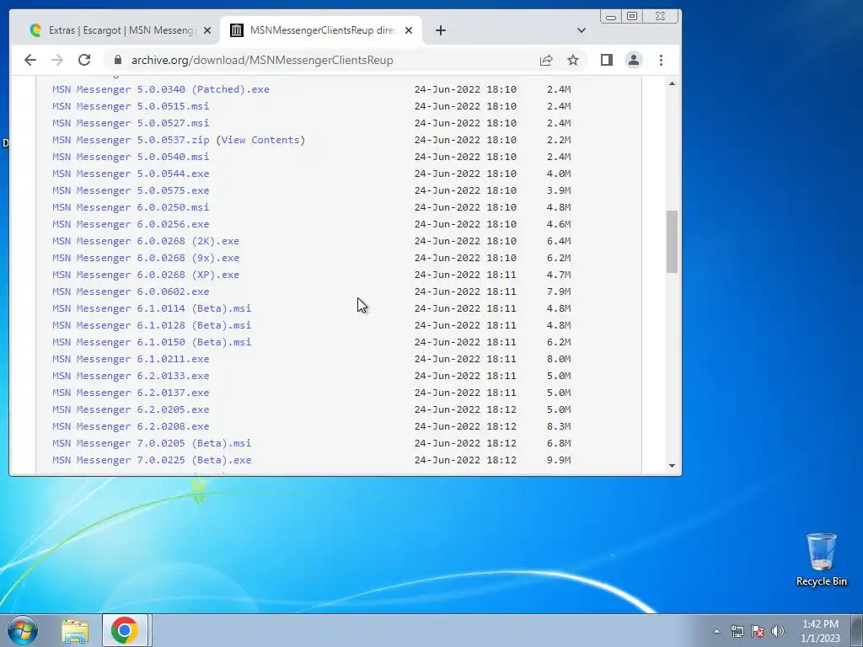
Task: Download MSN Messenger 6.0.0268 (XP).exe
Action: click(x=146, y=275)
